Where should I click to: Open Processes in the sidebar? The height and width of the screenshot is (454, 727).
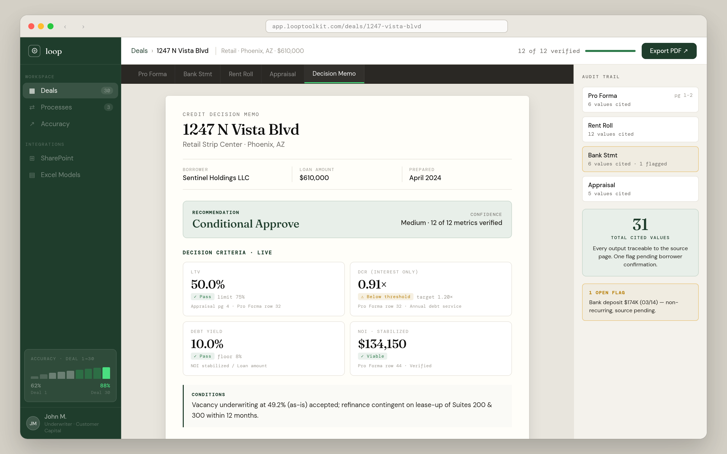70,107
